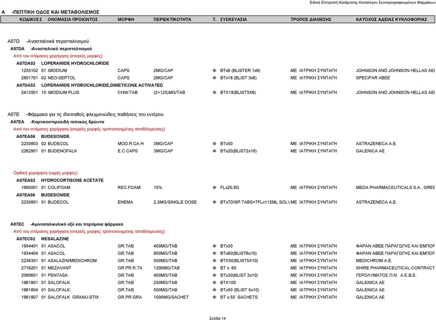
Task: Select the ΠΕΠΤΙΚΗ ΟΔΟΣ ΚΑΙ ΜΕΤΑΒΟΛΙΣΜΟΣ title
Action: point(55,12)
